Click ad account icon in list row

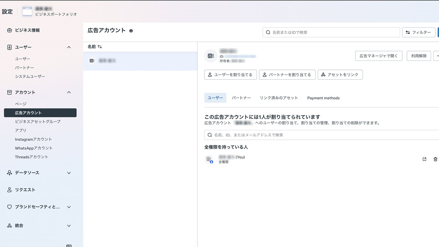[x=92, y=61]
